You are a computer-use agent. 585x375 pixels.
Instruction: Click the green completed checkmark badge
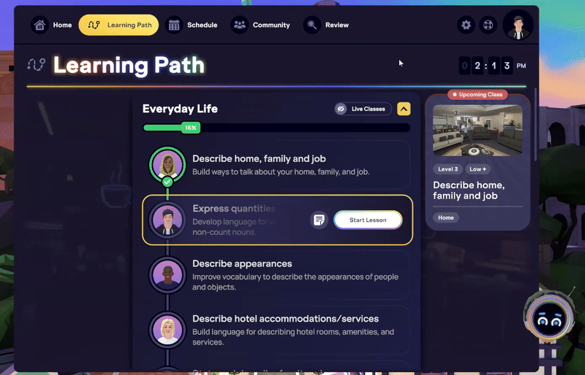(x=167, y=182)
